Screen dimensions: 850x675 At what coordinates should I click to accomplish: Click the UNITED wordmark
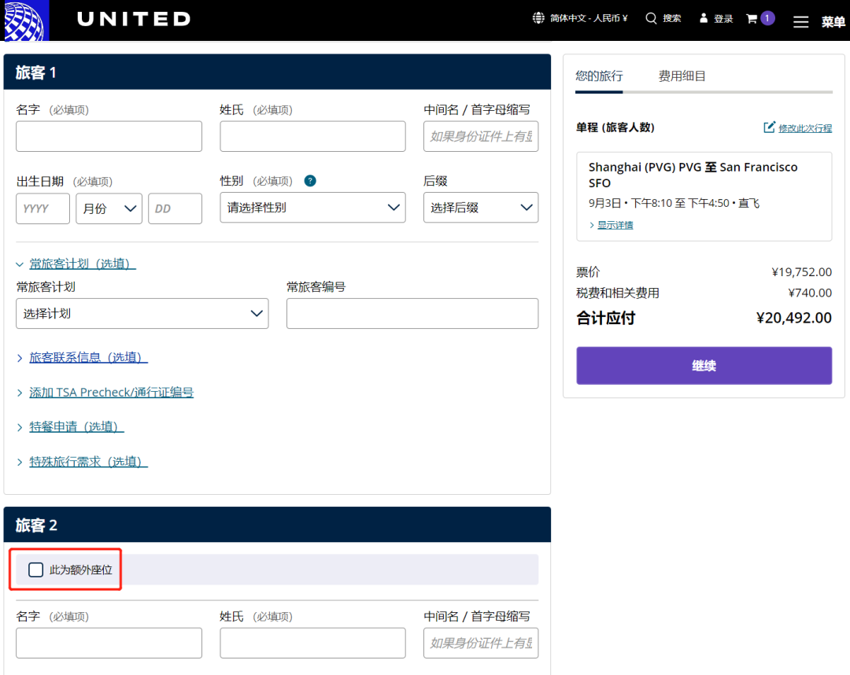click(x=134, y=20)
